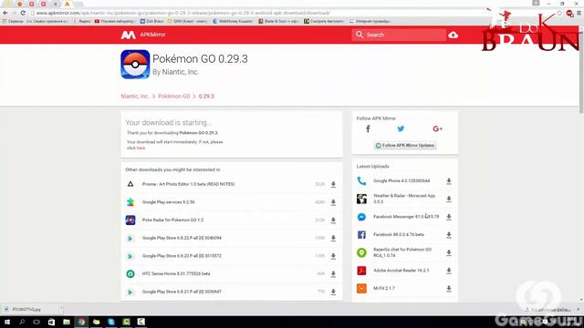Download Google Play Store 6.8.22 arrow icon
Screen dimensions: 584x328
click(333, 238)
